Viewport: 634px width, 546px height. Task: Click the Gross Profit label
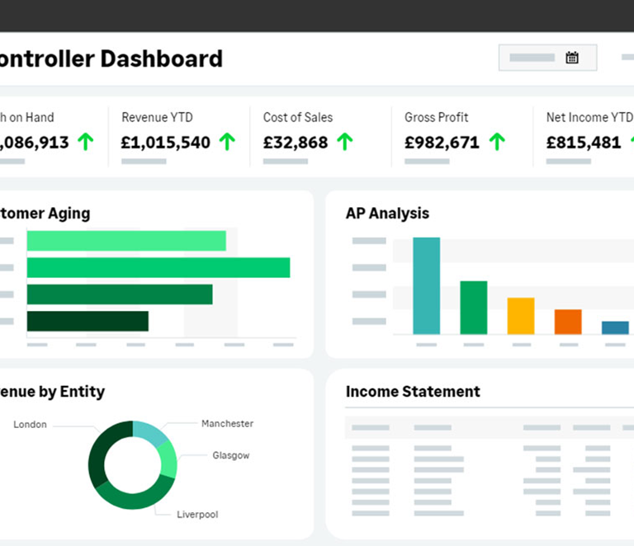coord(436,117)
